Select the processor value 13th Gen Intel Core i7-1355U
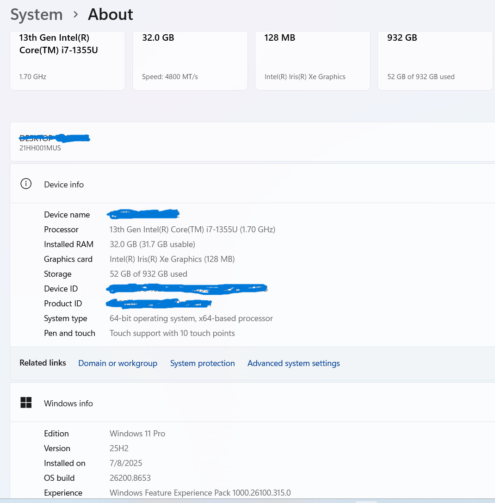The width and height of the screenshot is (495, 503). [x=192, y=230]
